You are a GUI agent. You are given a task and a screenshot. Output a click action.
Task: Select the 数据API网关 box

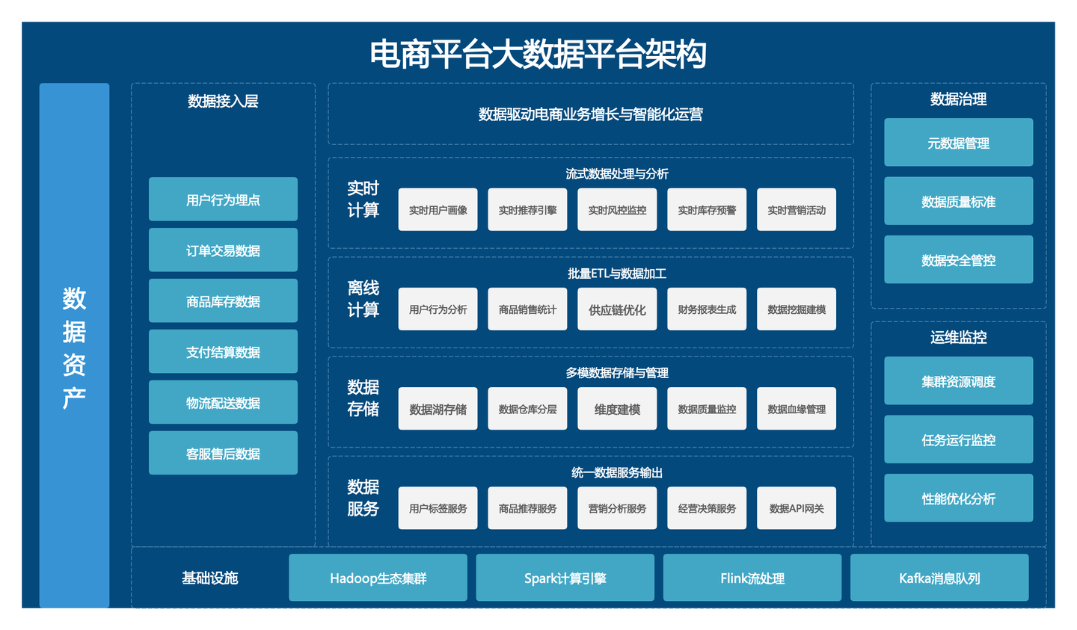pos(797,508)
